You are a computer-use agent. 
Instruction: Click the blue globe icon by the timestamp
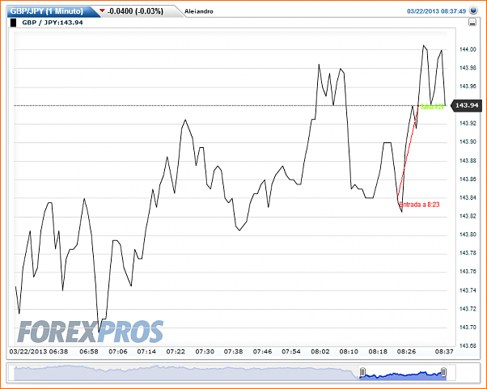pyautogui.click(x=473, y=11)
